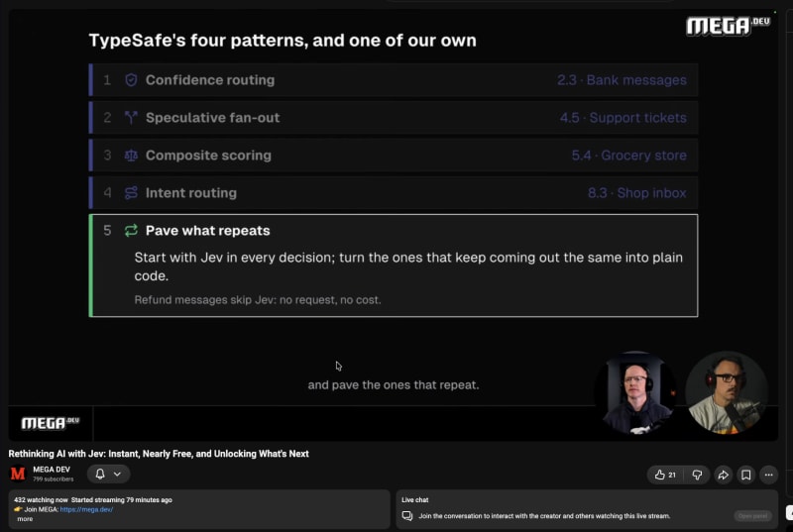Click the notification bell icon
Viewport: 793px width, 532px height.
coord(100,474)
